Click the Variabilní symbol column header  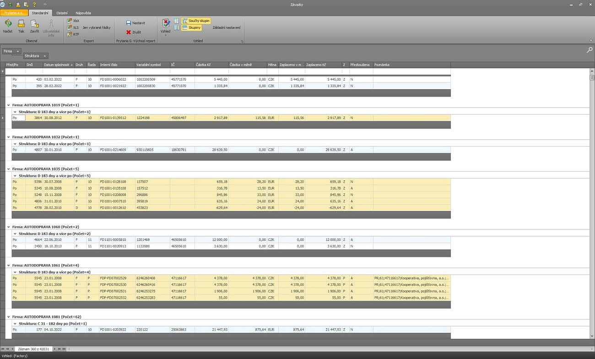coord(152,65)
